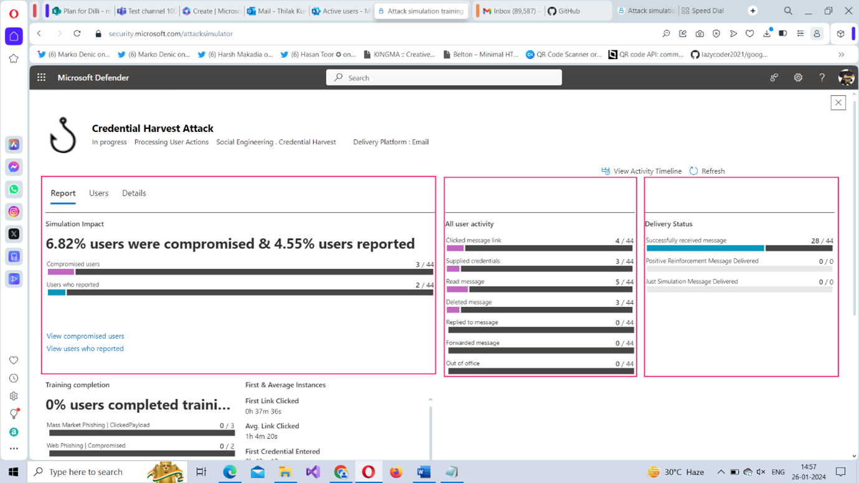This screenshot has width=859, height=483.
Task: Show hidden system tray icons
Action: pyautogui.click(x=721, y=472)
